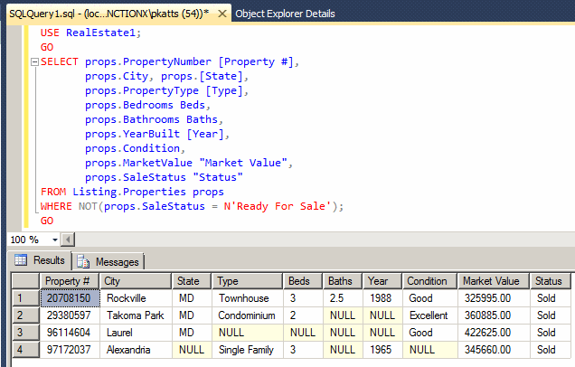Click cell 96114604 in results

point(70,333)
